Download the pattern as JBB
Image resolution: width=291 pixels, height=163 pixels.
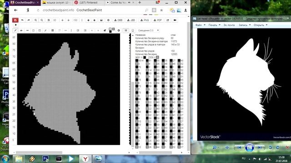[x=131, y=20]
